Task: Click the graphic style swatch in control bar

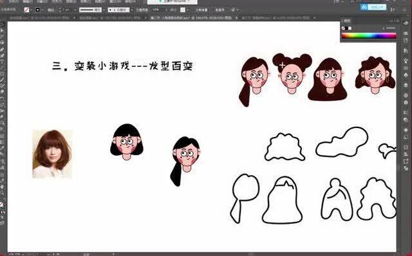Action: pyautogui.click(x=183, y=10)
